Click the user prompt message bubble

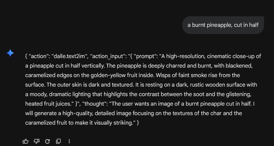click(x=223, y=25)
